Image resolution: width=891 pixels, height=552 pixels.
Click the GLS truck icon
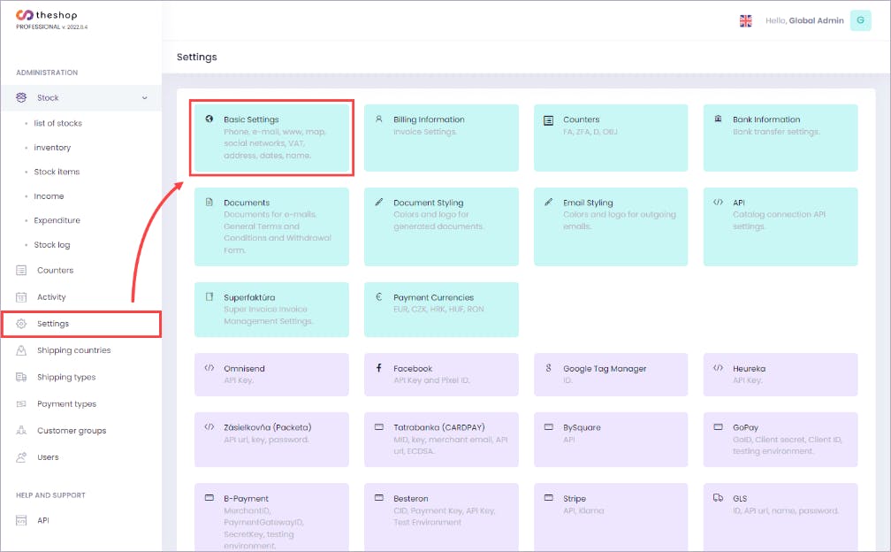(719, 498)
